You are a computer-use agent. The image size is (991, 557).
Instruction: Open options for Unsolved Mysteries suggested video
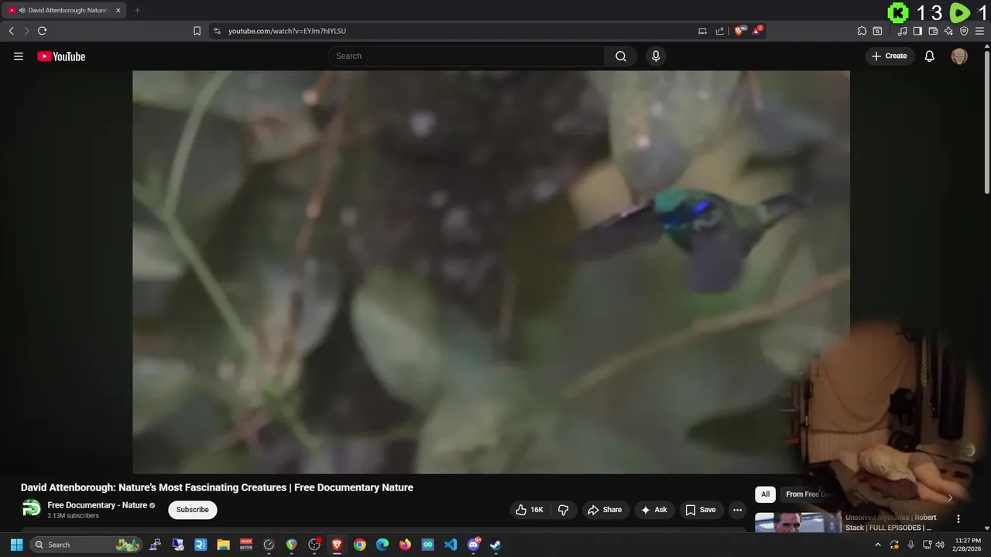coord(958,519)
